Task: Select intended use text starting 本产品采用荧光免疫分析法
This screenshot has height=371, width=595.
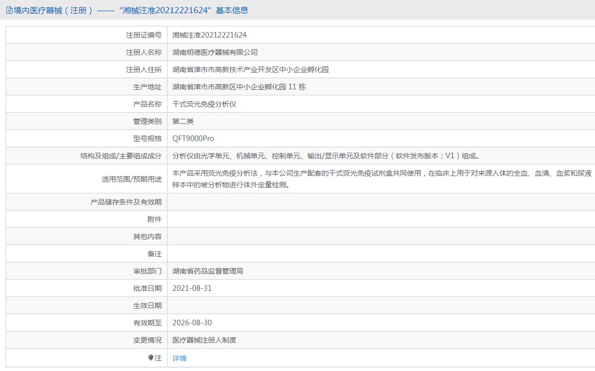Action: click(x=382, y=179)
